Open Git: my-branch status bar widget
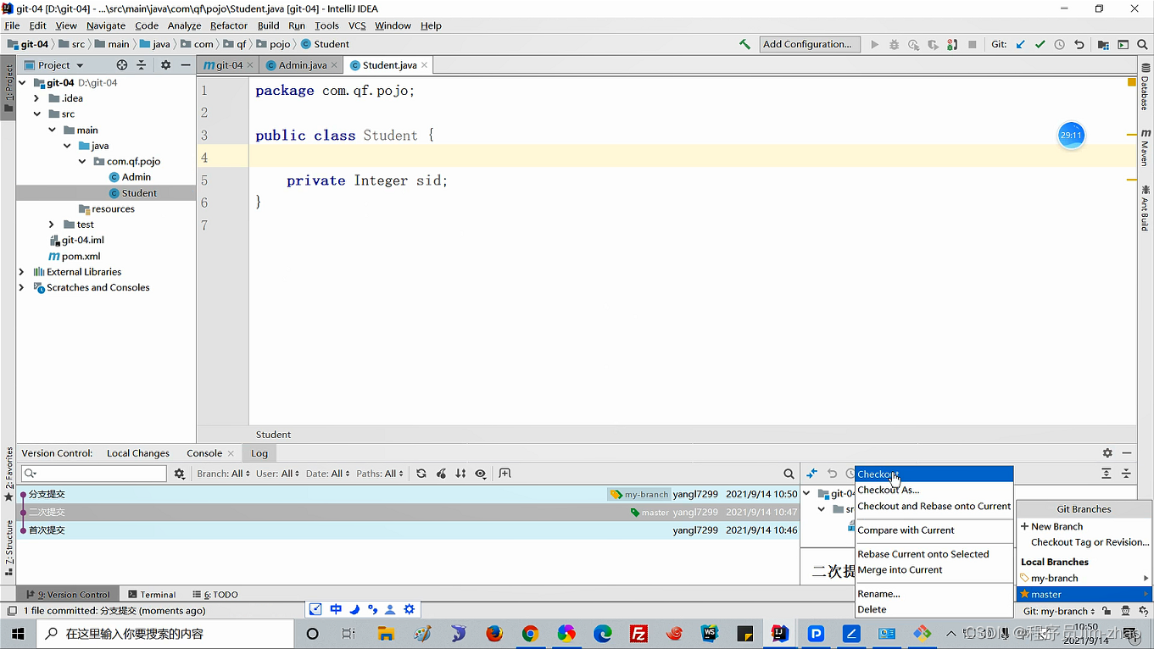 (x=1059, y=611)
